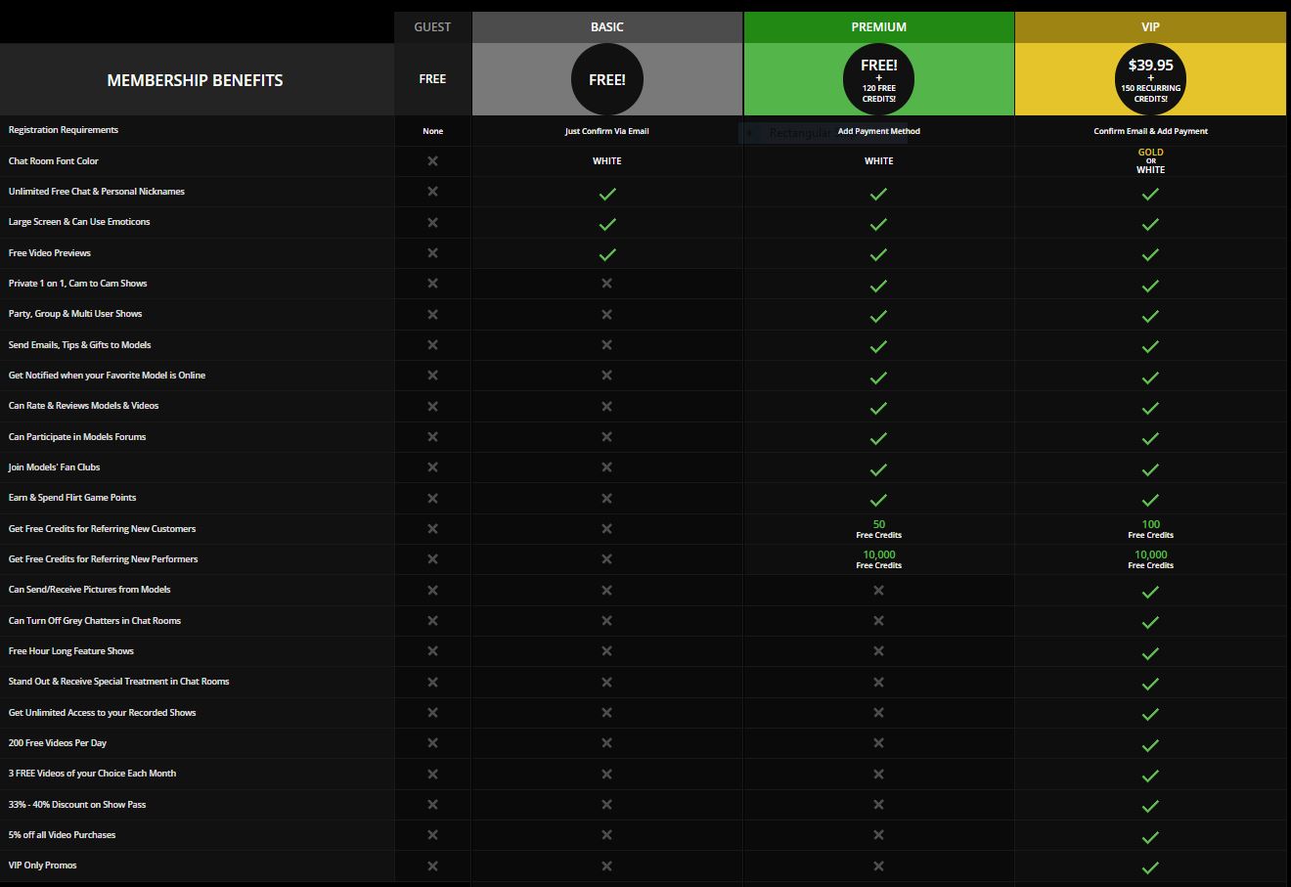This screenshot has width=1291, height=887.
Task: Click the VIP checkmark for 200 Free Videos Per Day
Action: coord(1150,744)
